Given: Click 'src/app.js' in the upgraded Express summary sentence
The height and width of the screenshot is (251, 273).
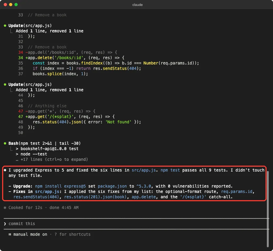Looking at the screenshot, I should tap(144, 170).
